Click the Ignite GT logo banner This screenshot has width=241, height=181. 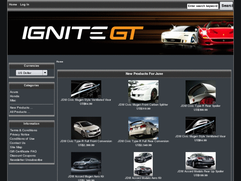pos(121,33)
